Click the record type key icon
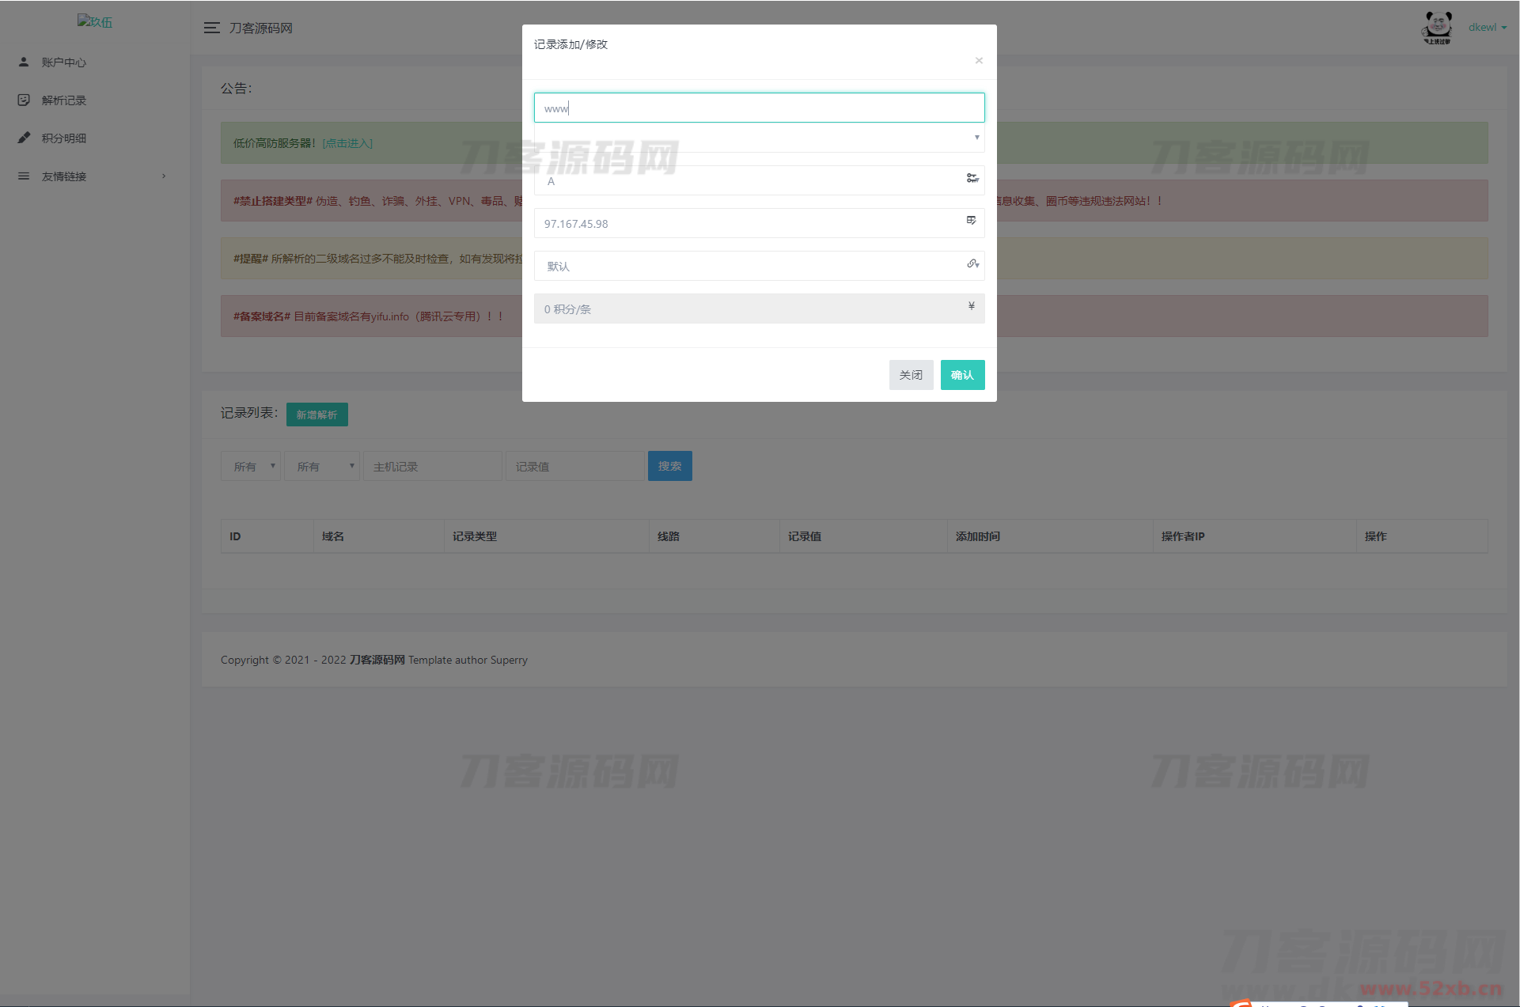Screen dimensions: 1520x1007 point(972,179)
